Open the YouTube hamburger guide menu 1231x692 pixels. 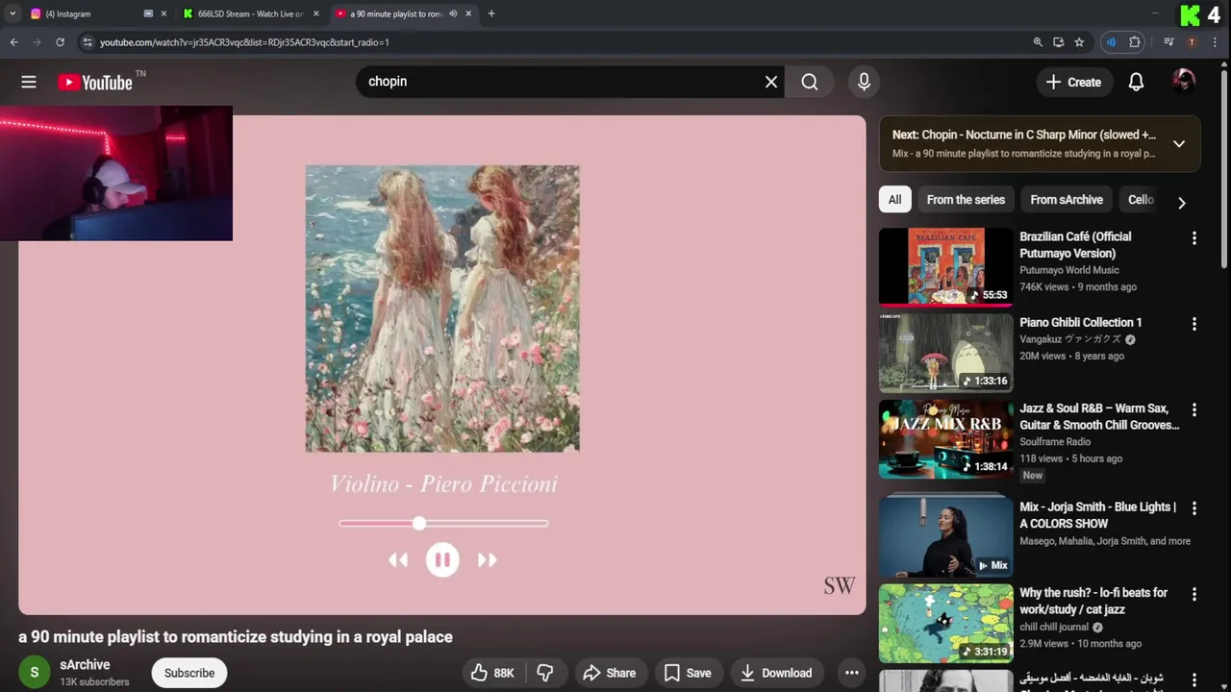[x=29, y=83]
